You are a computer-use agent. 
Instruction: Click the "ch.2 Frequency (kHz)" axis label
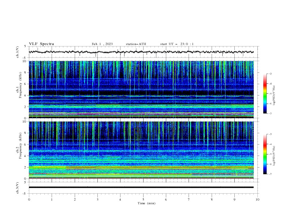19,146
